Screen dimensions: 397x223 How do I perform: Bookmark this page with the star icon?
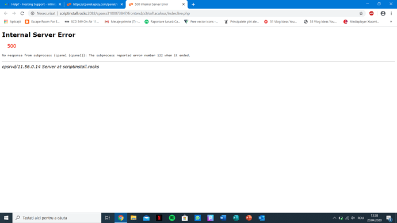click(361, 13)
